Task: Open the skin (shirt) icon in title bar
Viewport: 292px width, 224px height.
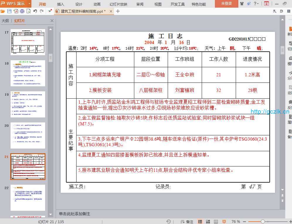Action: [x=242, y=4]
